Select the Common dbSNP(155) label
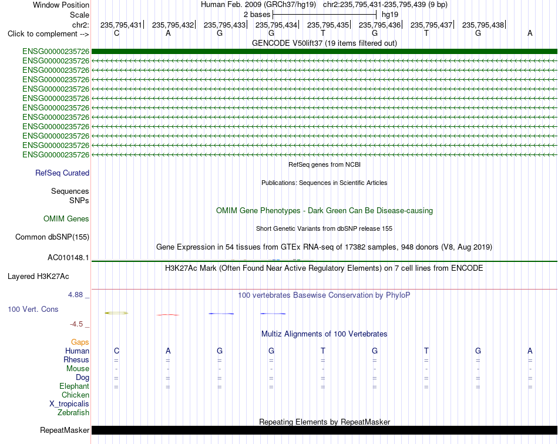The image size is (558, 444). tap(52, 237)
